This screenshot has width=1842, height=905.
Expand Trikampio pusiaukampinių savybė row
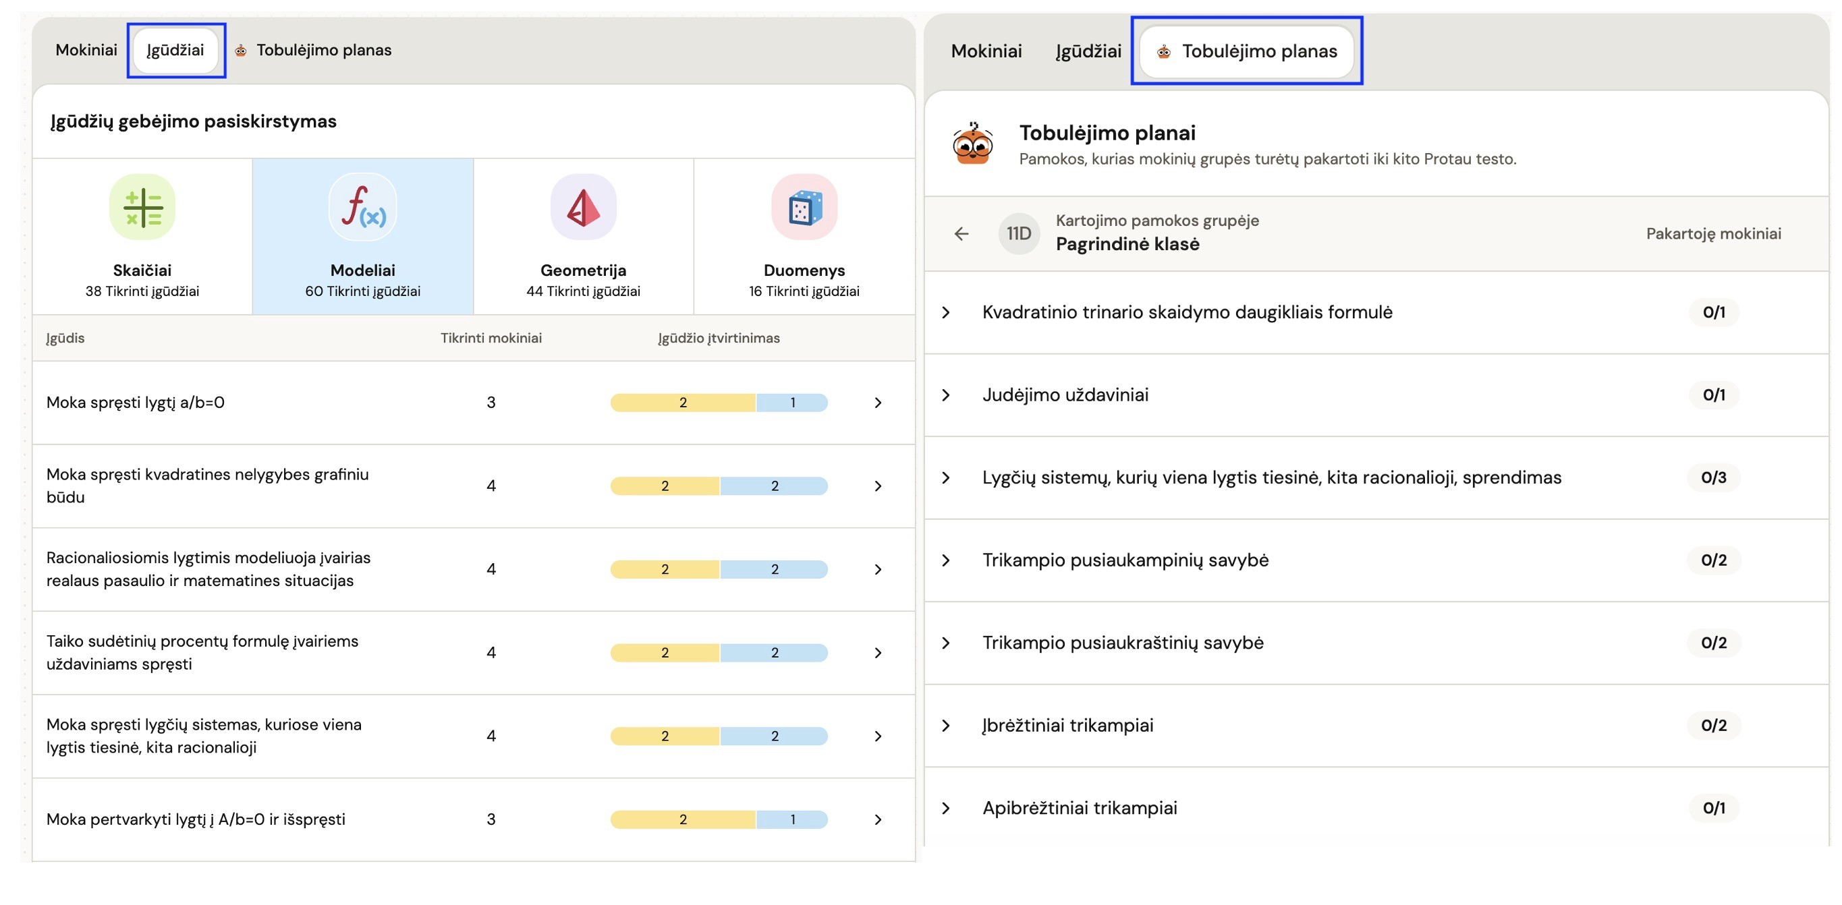pos(945,560)
